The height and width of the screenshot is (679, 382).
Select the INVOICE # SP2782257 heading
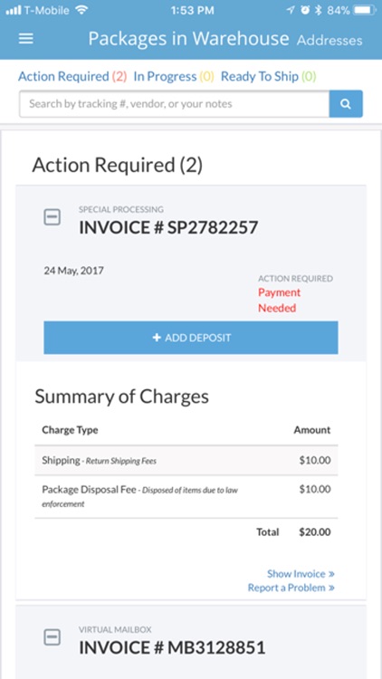coord(168,227)
